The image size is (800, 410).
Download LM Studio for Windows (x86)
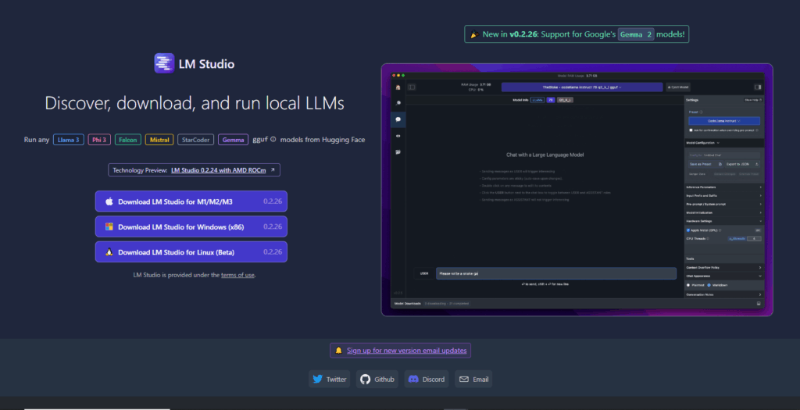pyautogui.click(x=191, y=226)
